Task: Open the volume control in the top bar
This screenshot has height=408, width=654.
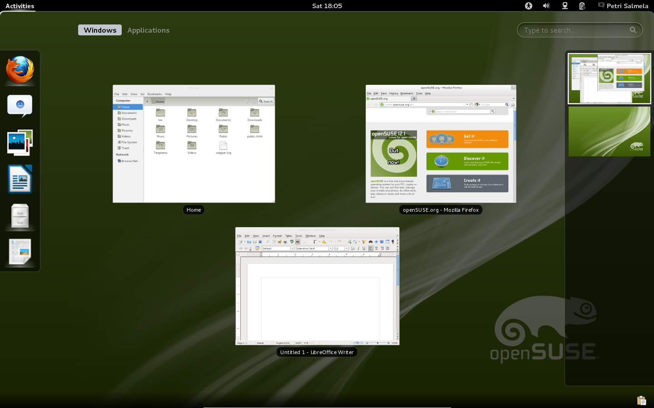Action: (546, 6)
